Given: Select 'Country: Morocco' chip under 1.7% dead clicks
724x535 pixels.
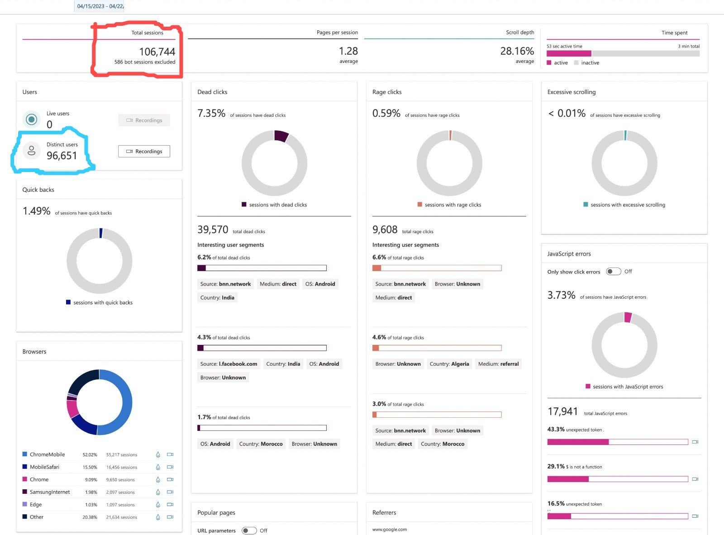Looking at the screenshot, I should tap(261, 444).
